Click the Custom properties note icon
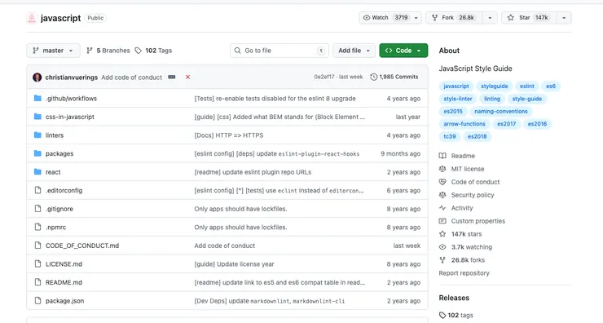This screenshot has width=603, height=323. click(442, 221)
